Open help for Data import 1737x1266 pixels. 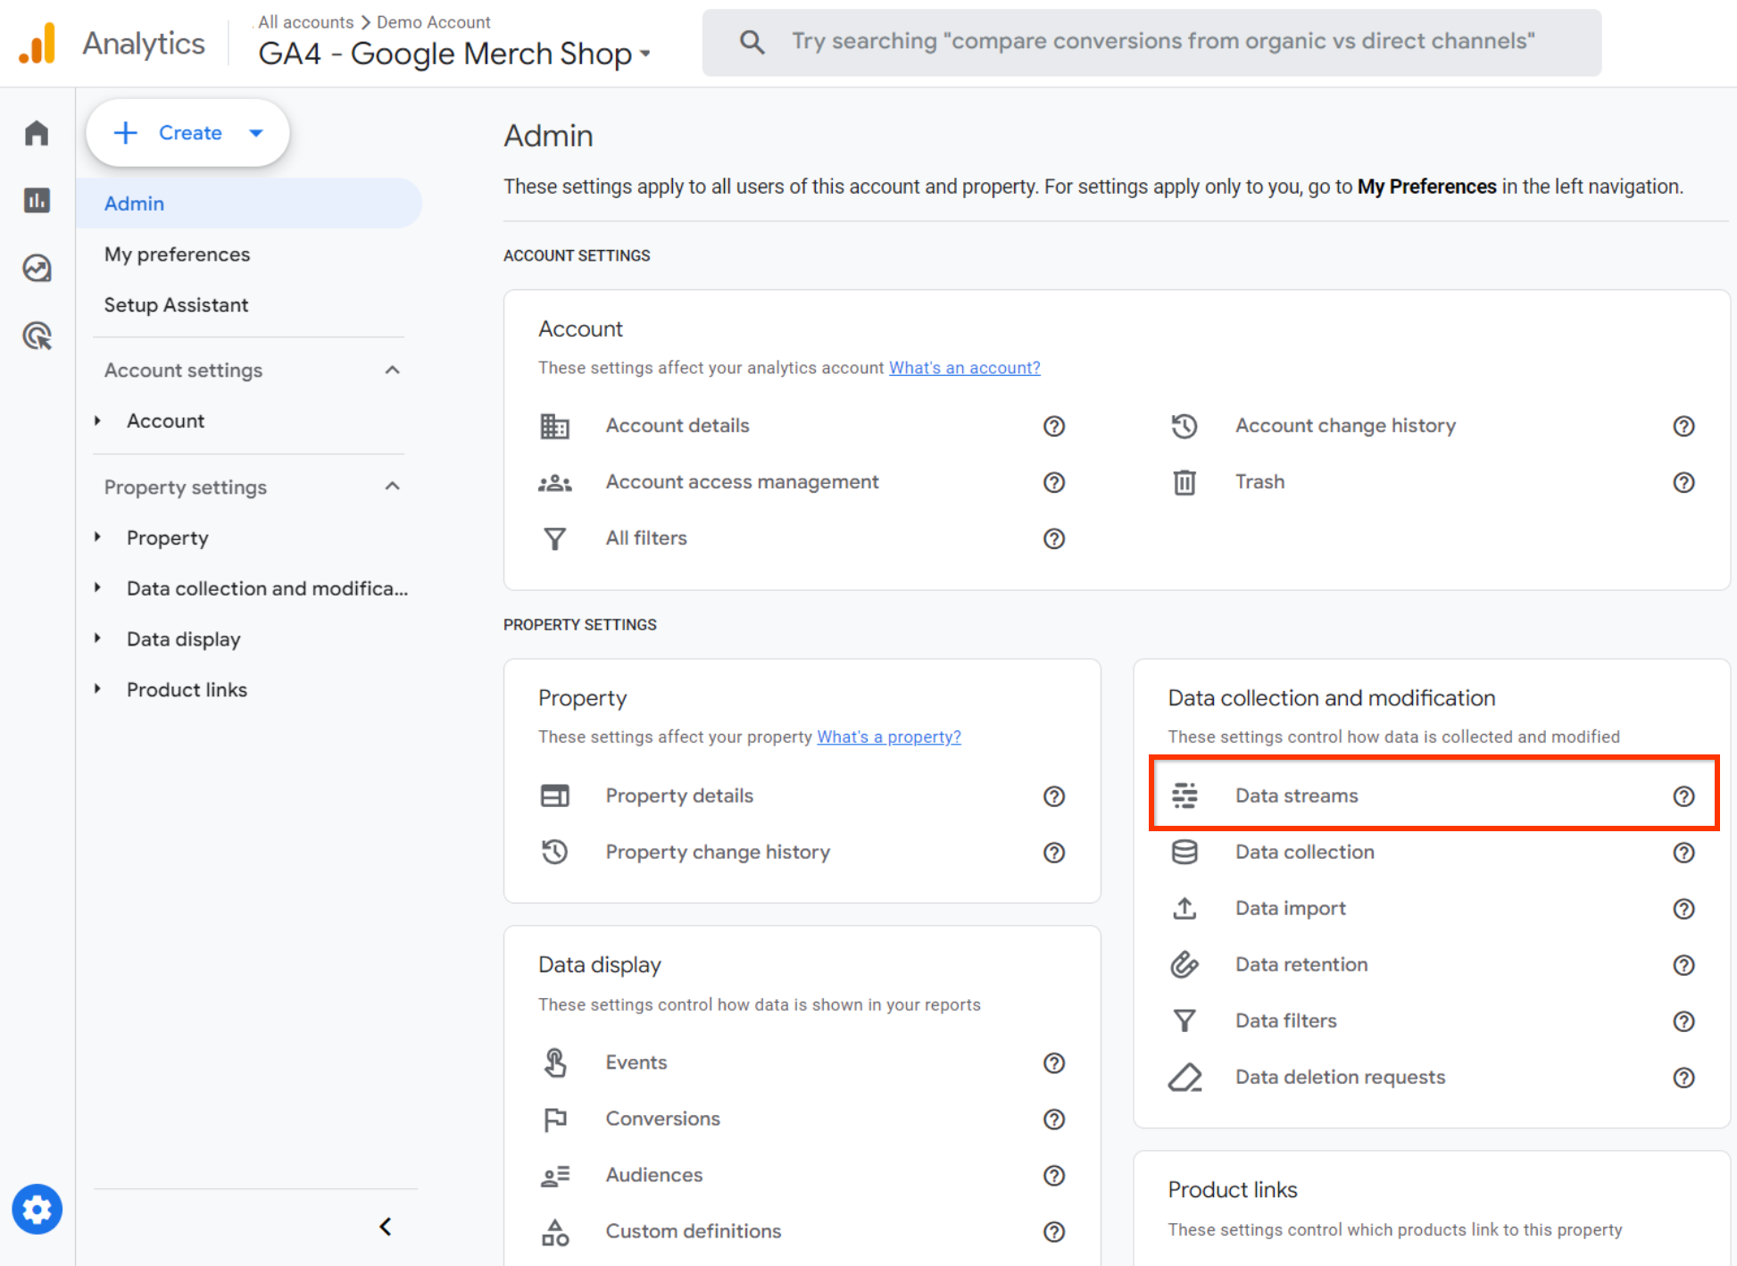1683,909
